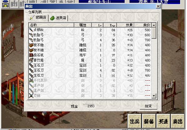Click the castle icon in top toolbar
The image size is (187, 130).
click(5, 4)
